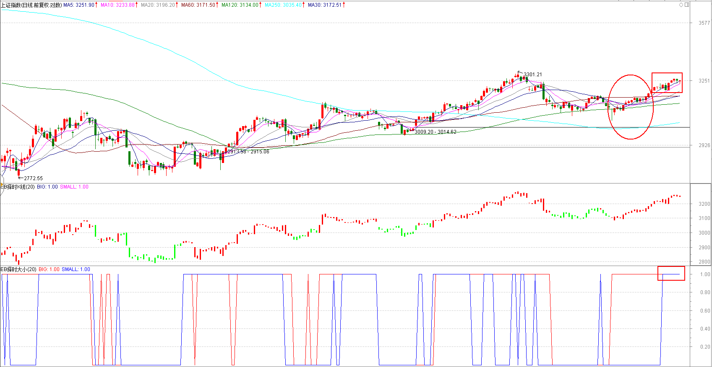Image resolution: width=712 pixels, height=367 pixels.
Task: Click SMALL: 1.00 in EB择时K线 panel
Action: coord(74,187)
